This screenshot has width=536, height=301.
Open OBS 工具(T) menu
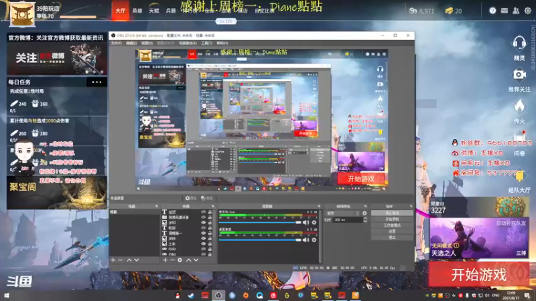(x=206, y=43)
